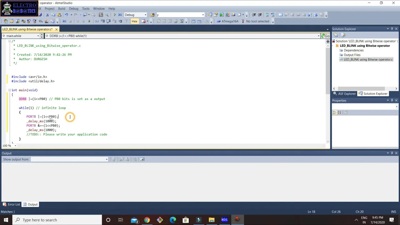
Task: Click the Uncomment Selection toolbar icon
Action: pyautogui.click(x=273, y=15)
